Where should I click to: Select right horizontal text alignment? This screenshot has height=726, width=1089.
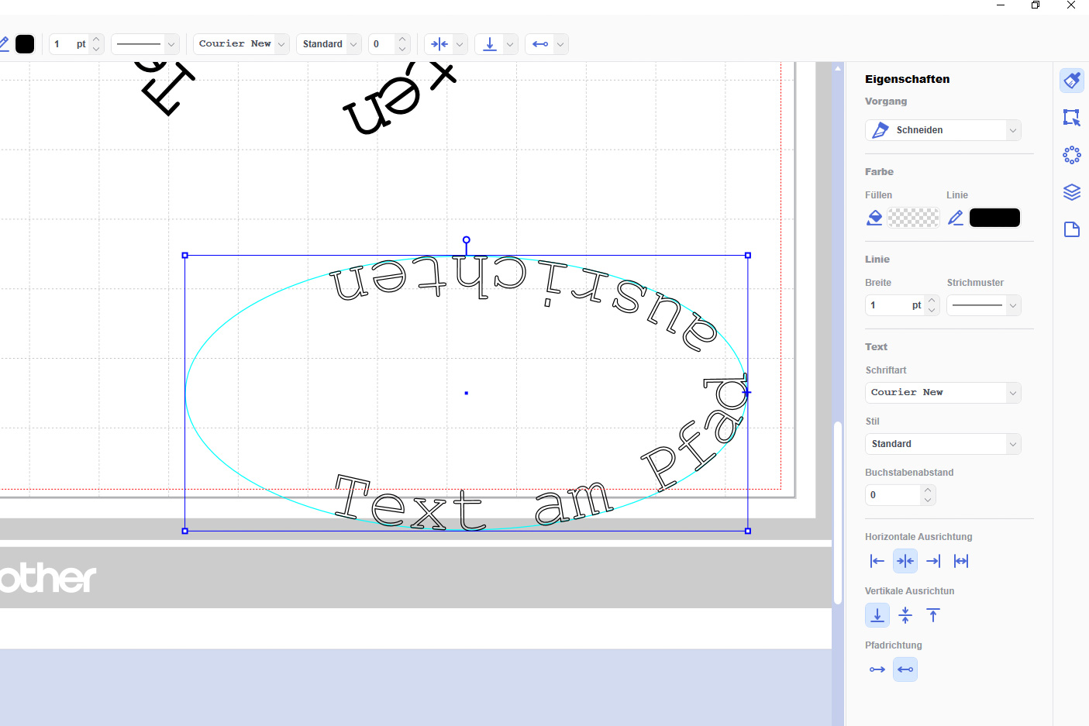pos(933,561)
